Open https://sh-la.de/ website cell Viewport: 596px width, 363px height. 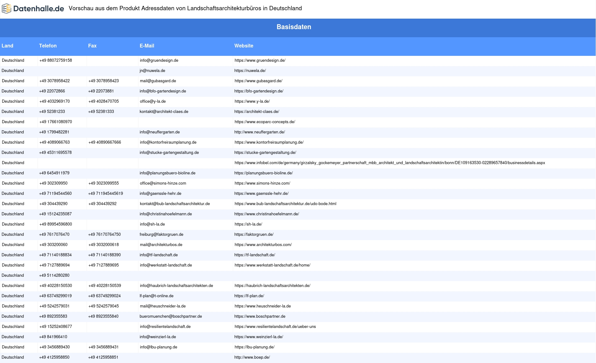[x=248, y=224]
